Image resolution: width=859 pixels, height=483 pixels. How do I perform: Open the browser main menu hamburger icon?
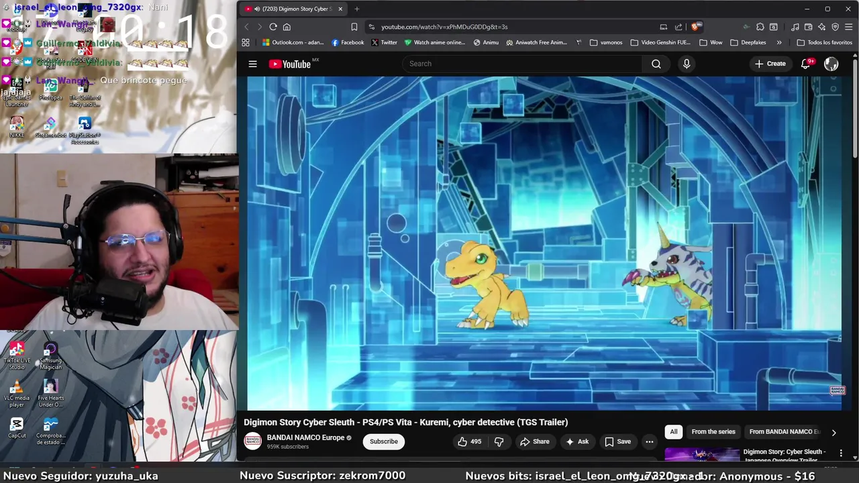[x=849, y=27]
